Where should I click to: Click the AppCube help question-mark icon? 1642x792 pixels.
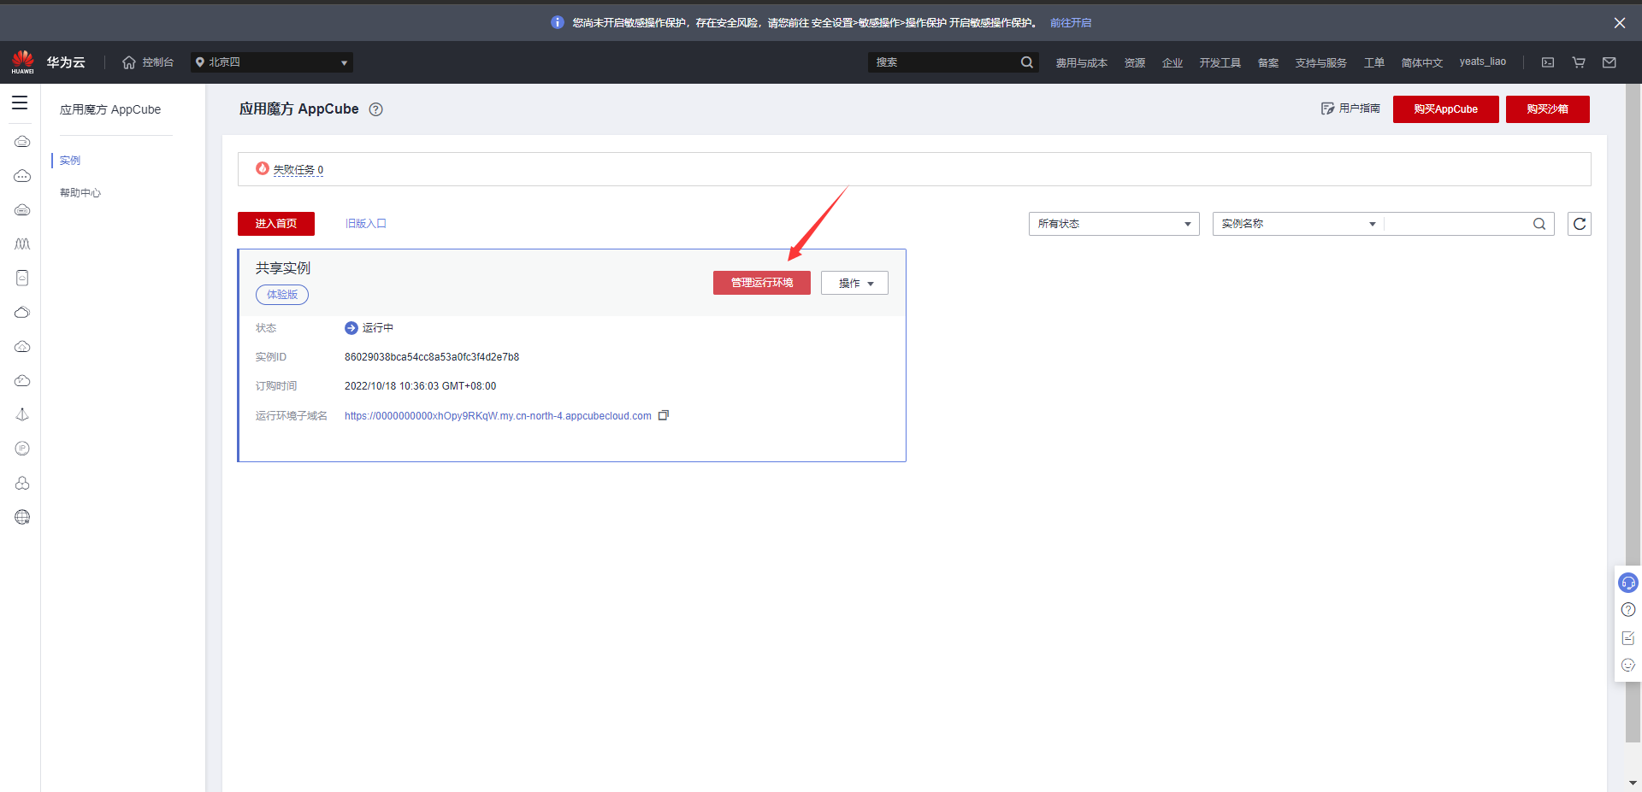tap(375, 109)
